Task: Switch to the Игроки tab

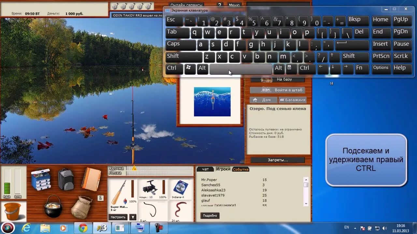Action: click(223, 169)
